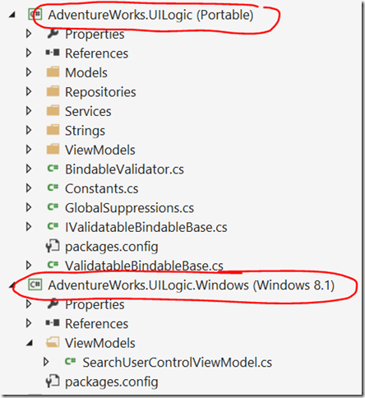
Task: Click the References icon under the Portable project
Action: click(53, 53)
